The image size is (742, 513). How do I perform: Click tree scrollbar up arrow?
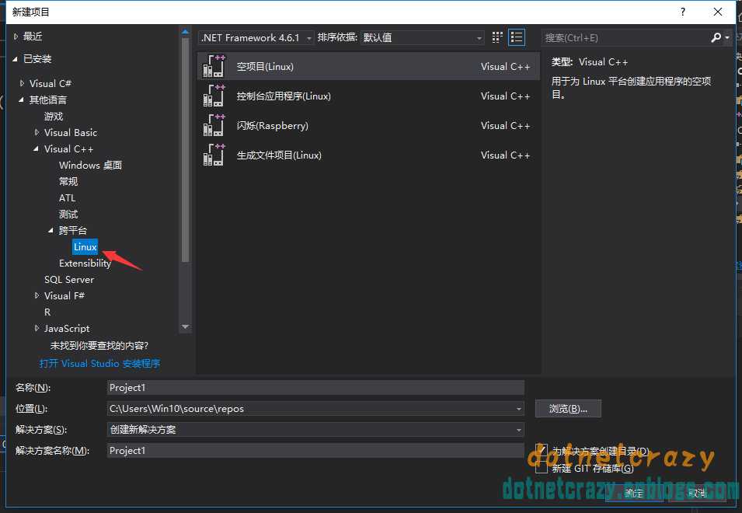186,32
